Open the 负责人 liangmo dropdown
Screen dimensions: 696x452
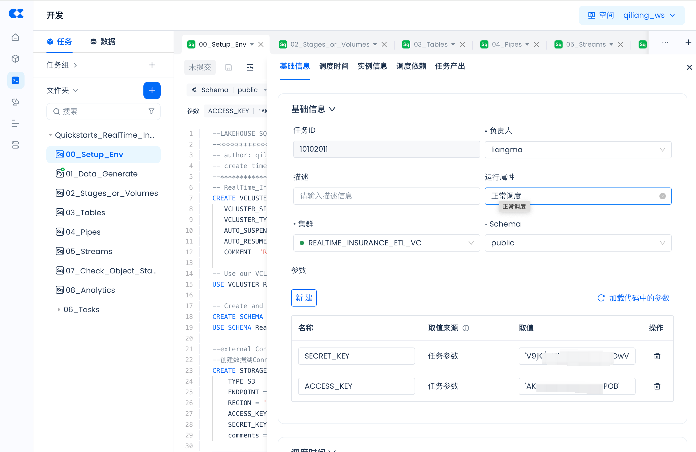coord(578,149)
